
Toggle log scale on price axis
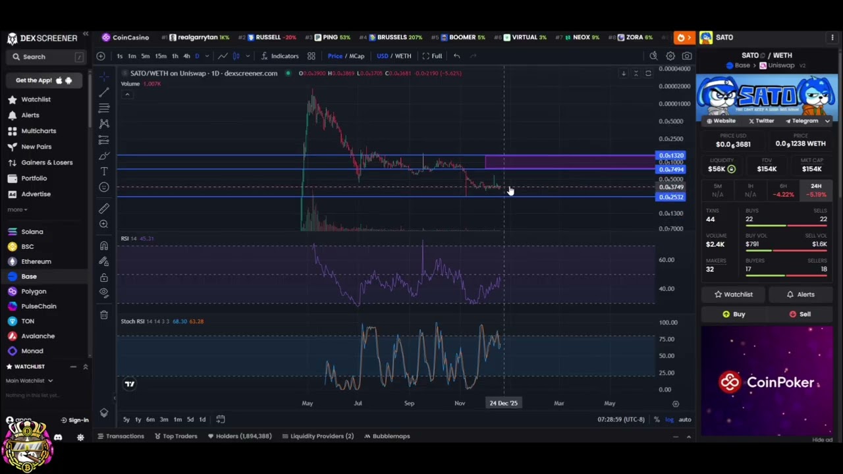click(x=669, y=419)
